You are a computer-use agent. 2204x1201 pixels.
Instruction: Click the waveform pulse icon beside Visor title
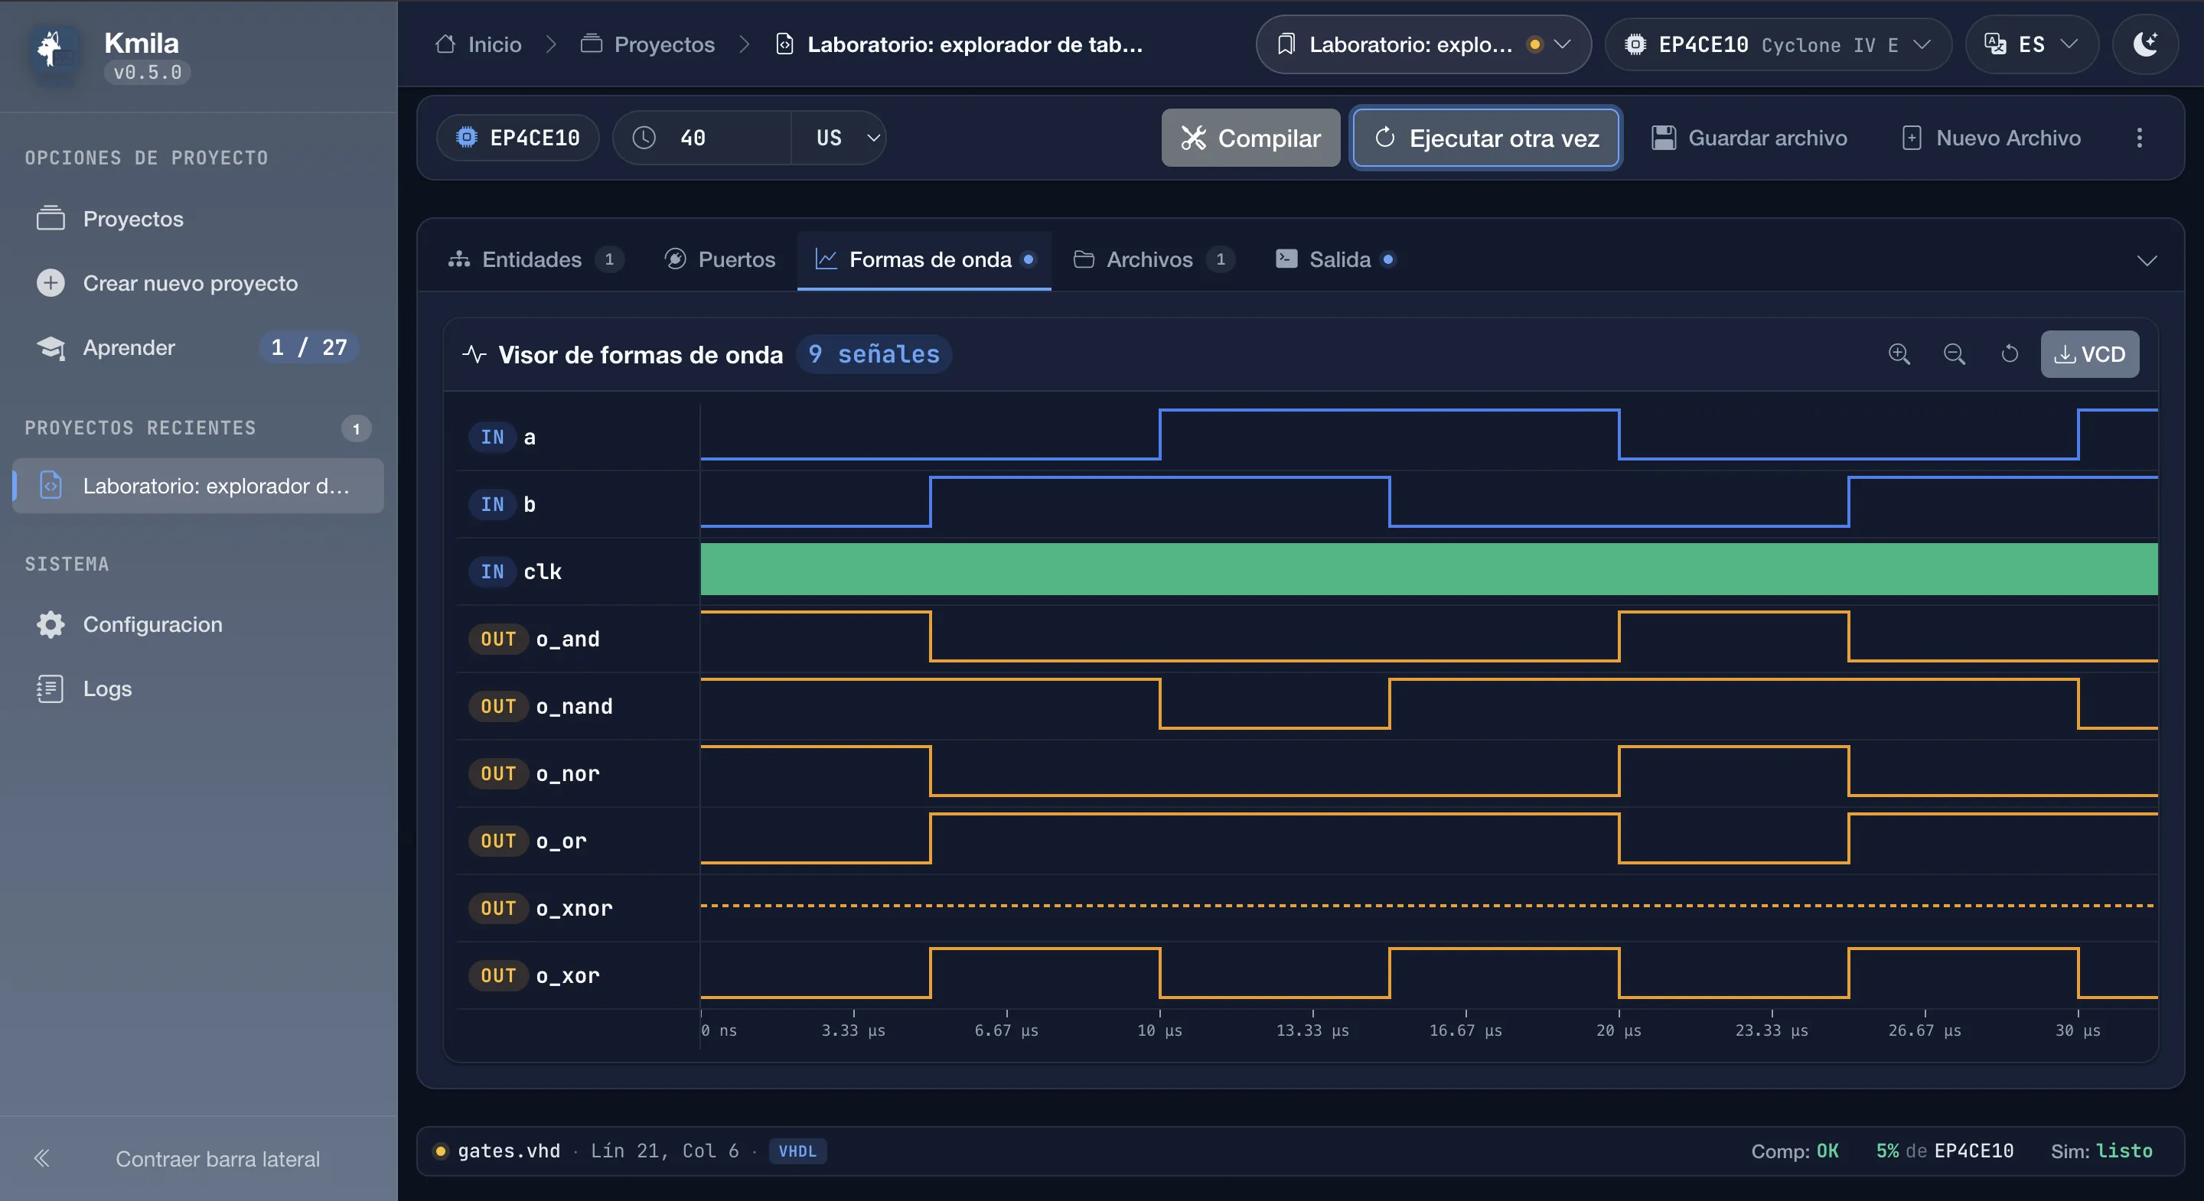[474, 354]
